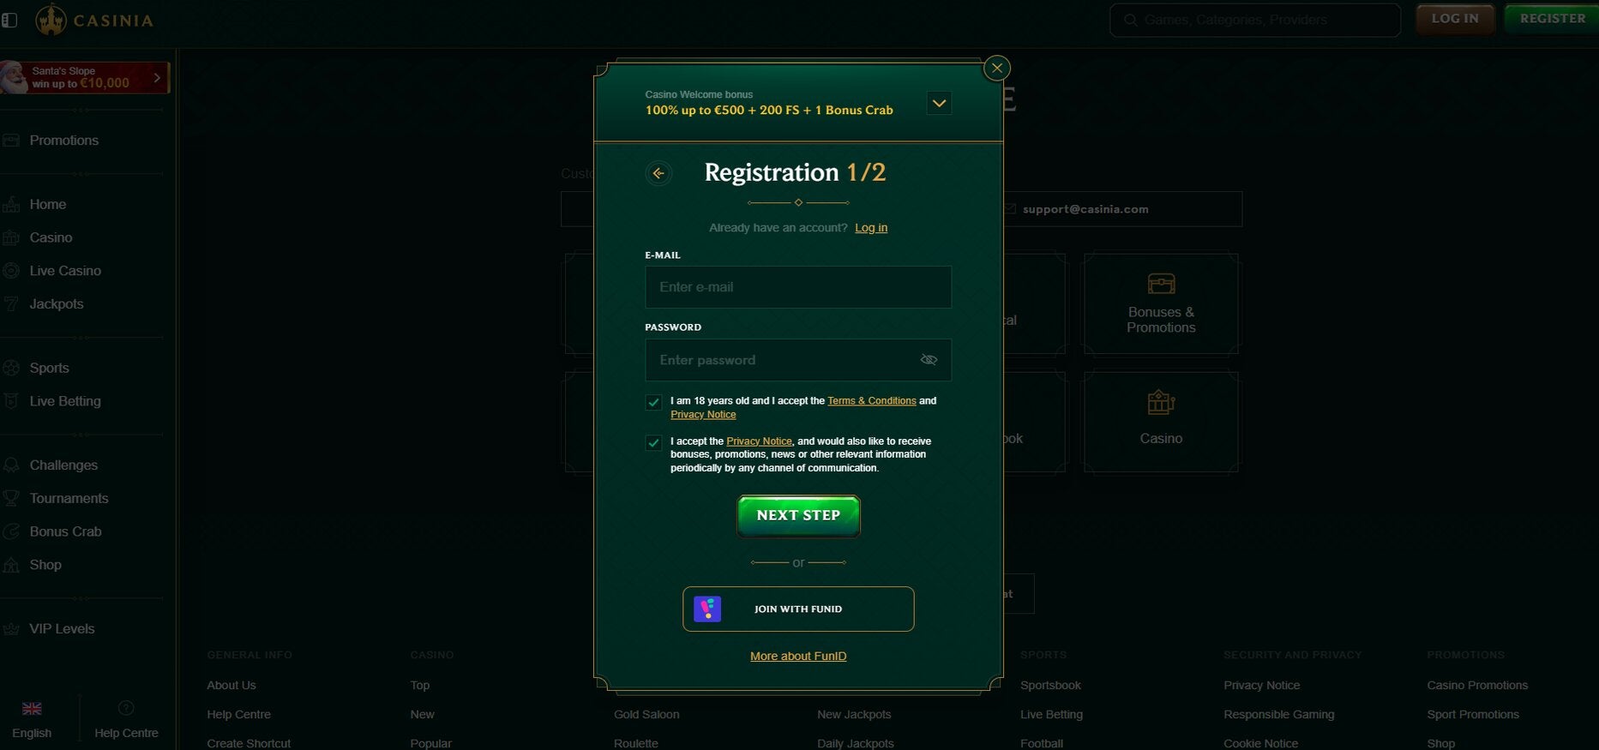Click the search magnifier icon
The image size is (1599, 750).
click(x=1131, y=20)
